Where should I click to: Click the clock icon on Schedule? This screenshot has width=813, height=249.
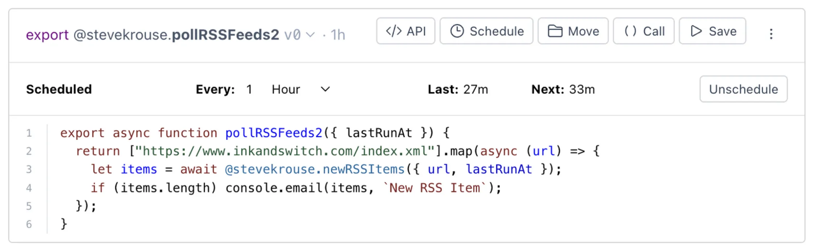coord(457,31)
